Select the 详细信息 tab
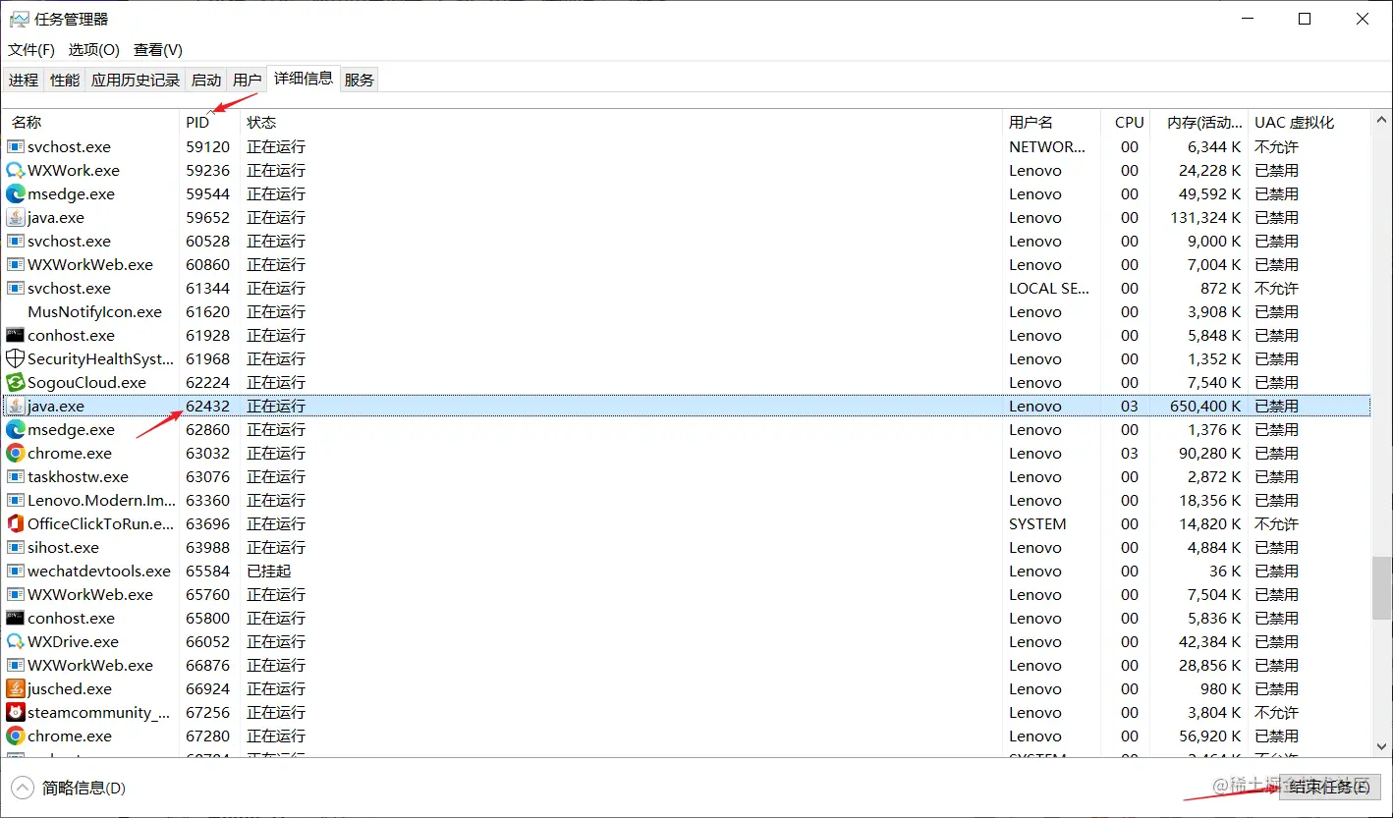The image size is (1393, 818). click(x=304, y=78)
